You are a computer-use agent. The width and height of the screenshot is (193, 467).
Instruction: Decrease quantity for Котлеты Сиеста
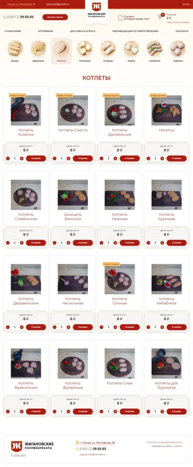pyautogui.click(x=55, y=159)
